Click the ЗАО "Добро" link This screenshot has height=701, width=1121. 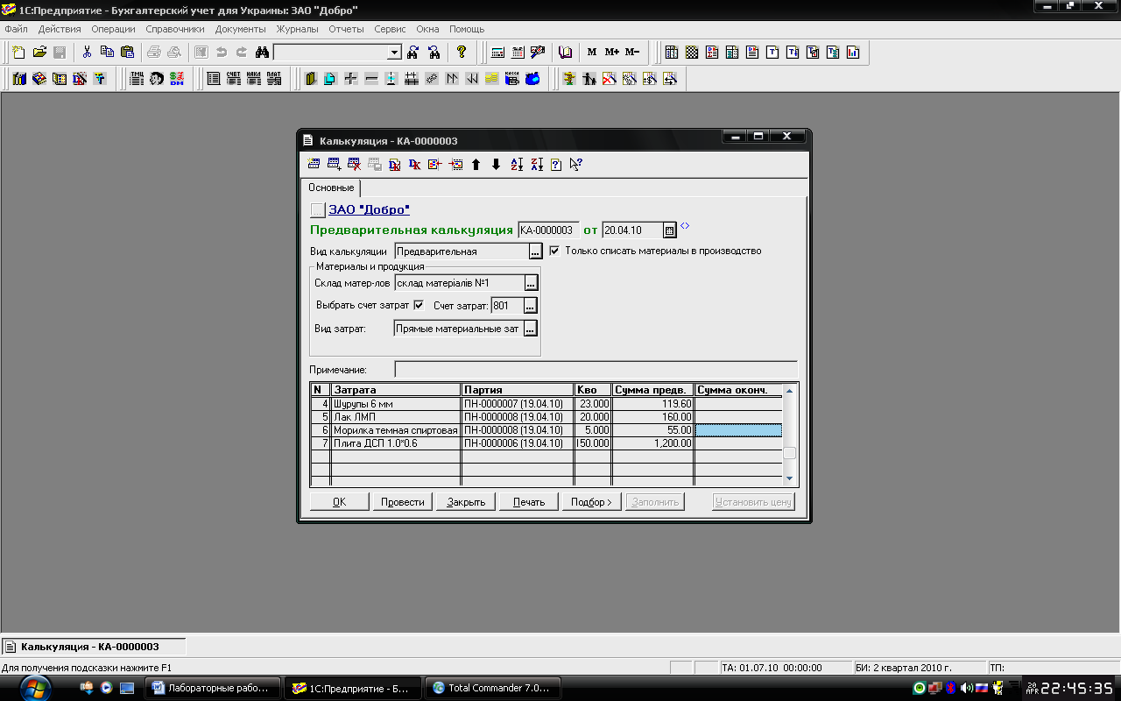(x=369, y=209)
